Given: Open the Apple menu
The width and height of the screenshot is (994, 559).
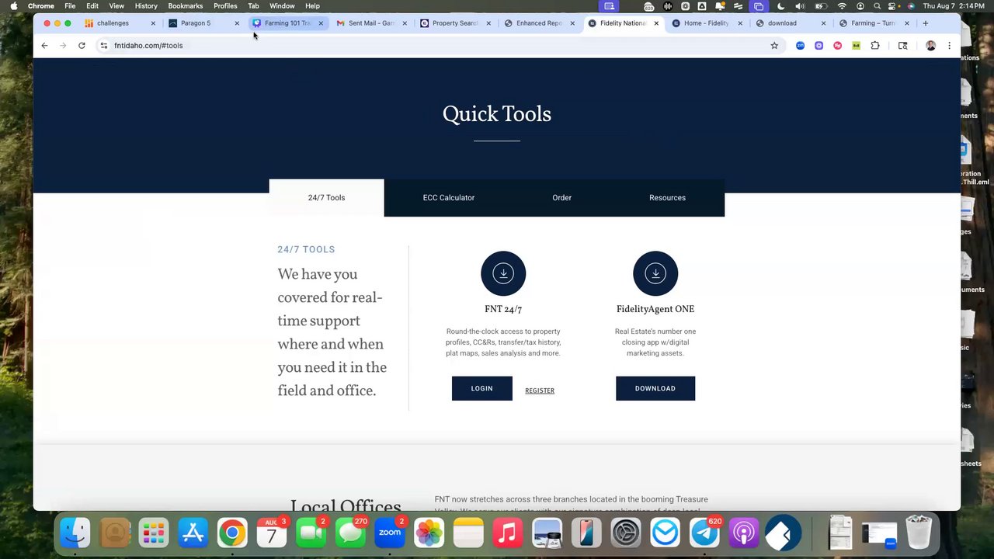Looking at the screenshot, I should pos(13,6).
